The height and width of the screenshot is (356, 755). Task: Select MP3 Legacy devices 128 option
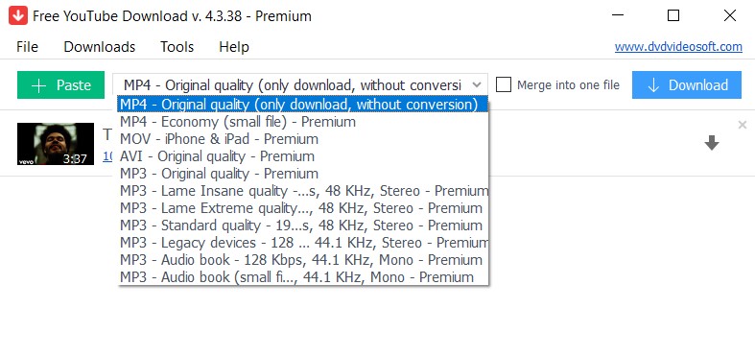tap(304, 243)
